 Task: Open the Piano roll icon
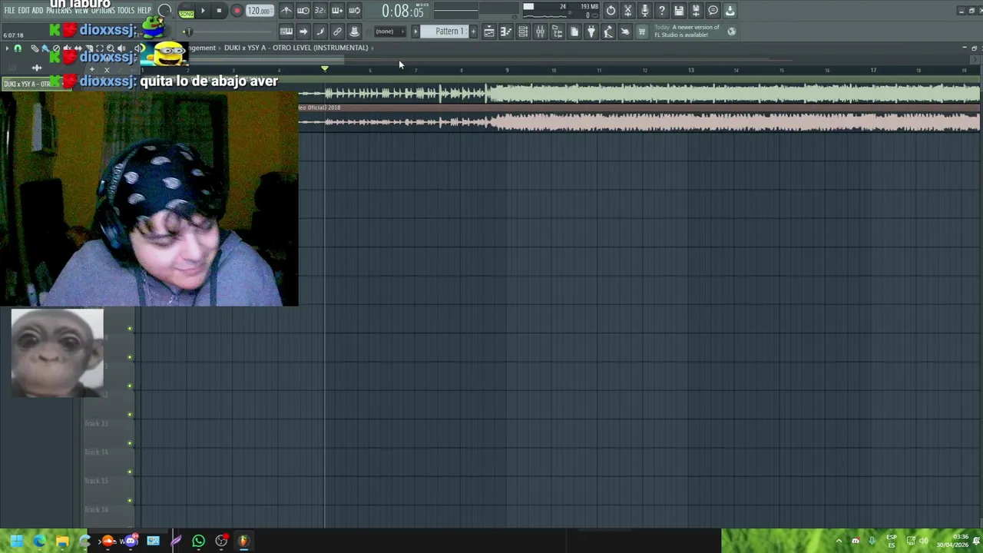tap(505, 31)
